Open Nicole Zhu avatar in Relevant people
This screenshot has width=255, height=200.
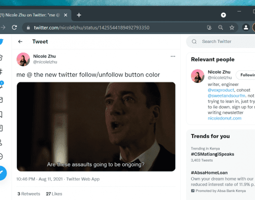tap(198, 76)
